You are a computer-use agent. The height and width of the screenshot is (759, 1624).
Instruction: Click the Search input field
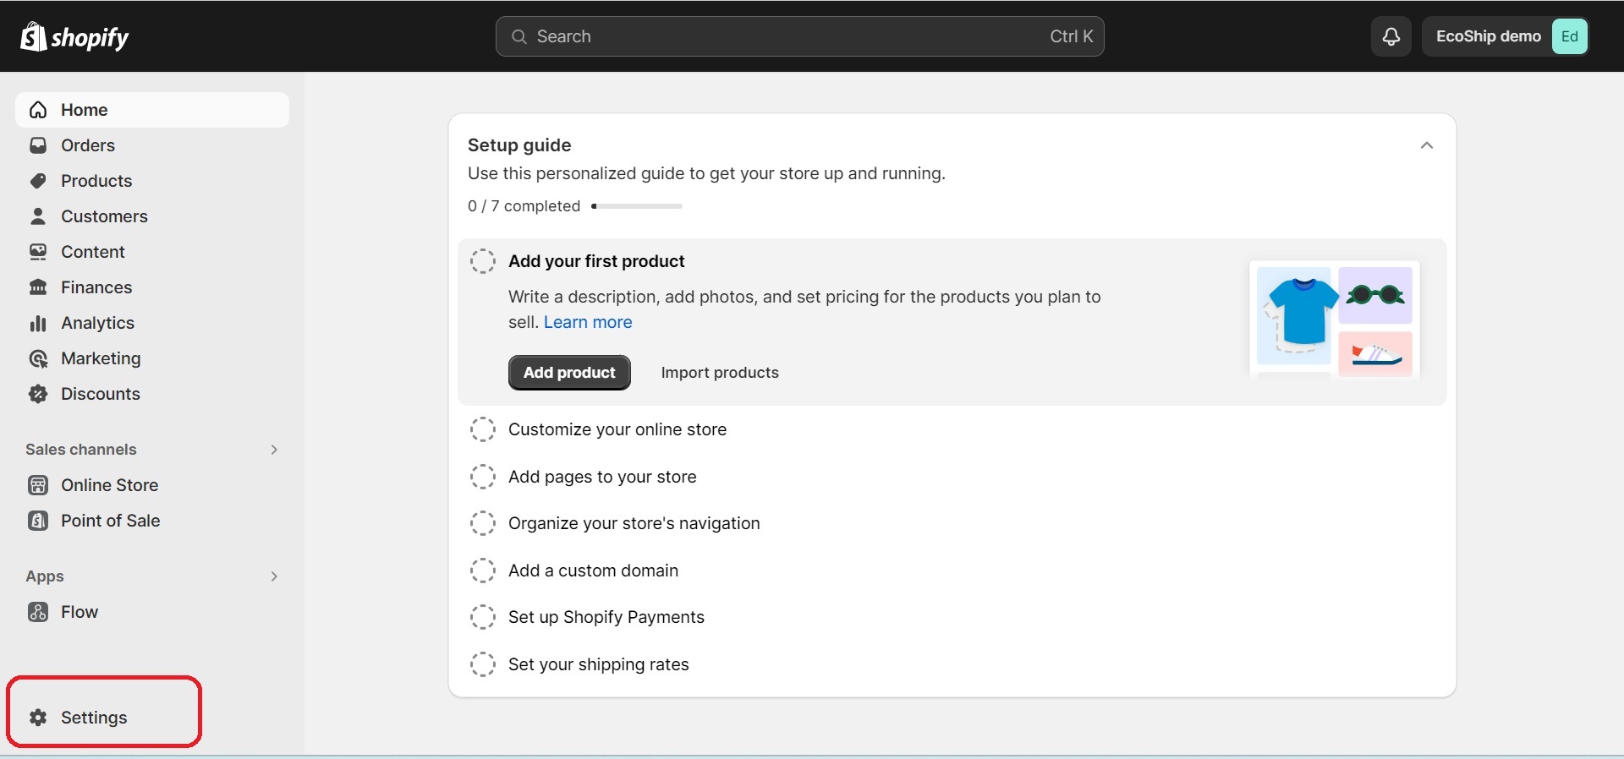799,36
